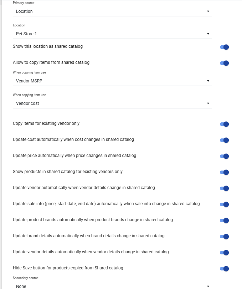The image size is (242, 289).
Task: Toggle Show this location as shared catalog
Action: (224, 47)
